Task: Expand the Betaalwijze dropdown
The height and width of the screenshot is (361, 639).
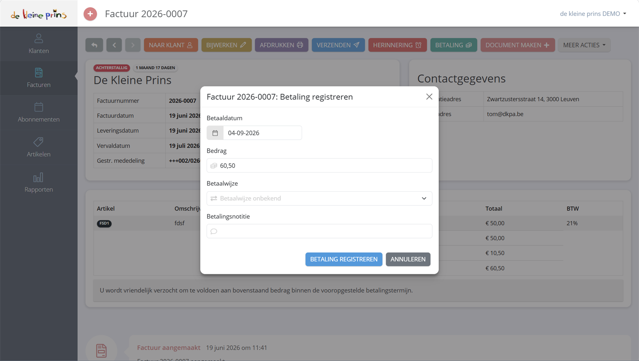Action: [319, 198]
